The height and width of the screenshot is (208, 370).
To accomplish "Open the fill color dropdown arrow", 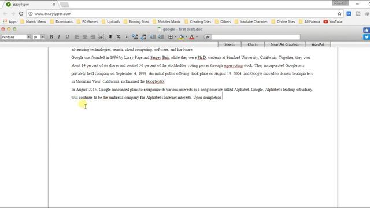I will click(186, 37).
